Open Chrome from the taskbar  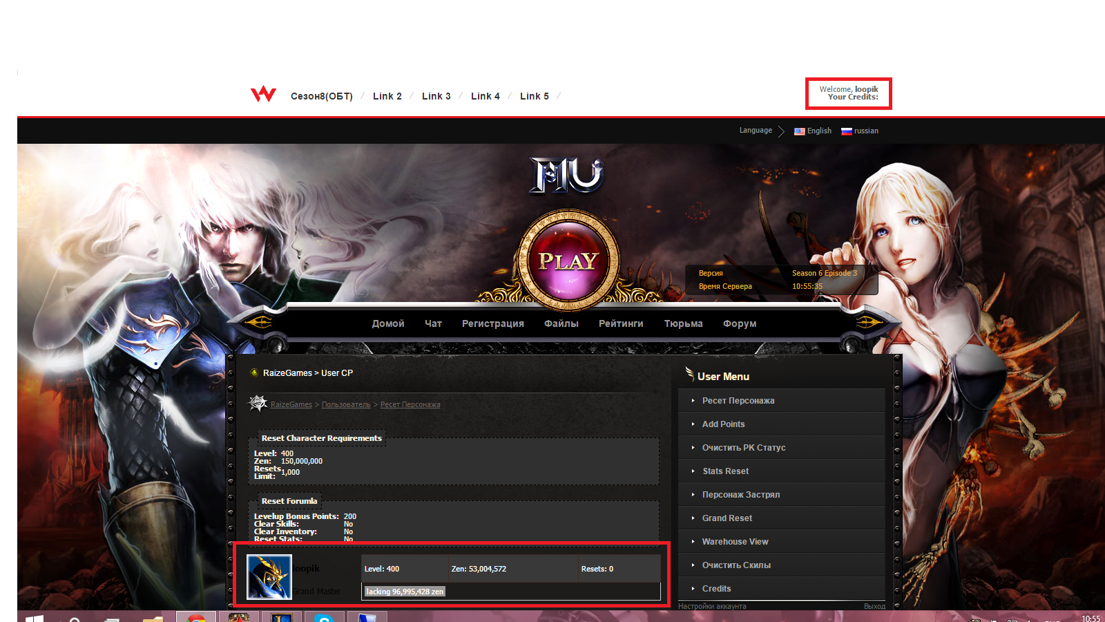tap(196, 617)
